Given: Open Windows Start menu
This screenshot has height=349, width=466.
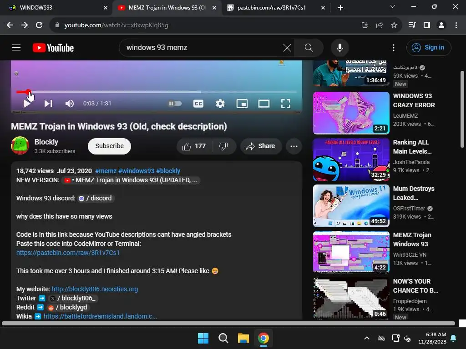Looking at the screenshot, I should click(x=203, y=338).
